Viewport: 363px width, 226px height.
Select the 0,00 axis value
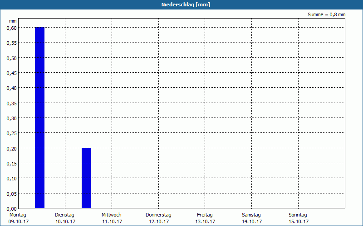coord(12,209)
